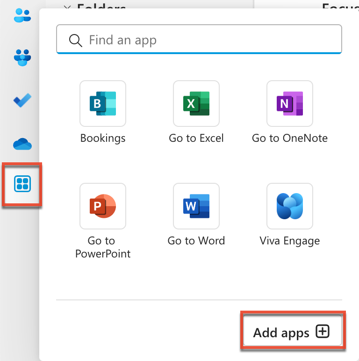Open the People icon in the sidebar

pyautogui.click(x=22, y=15)
